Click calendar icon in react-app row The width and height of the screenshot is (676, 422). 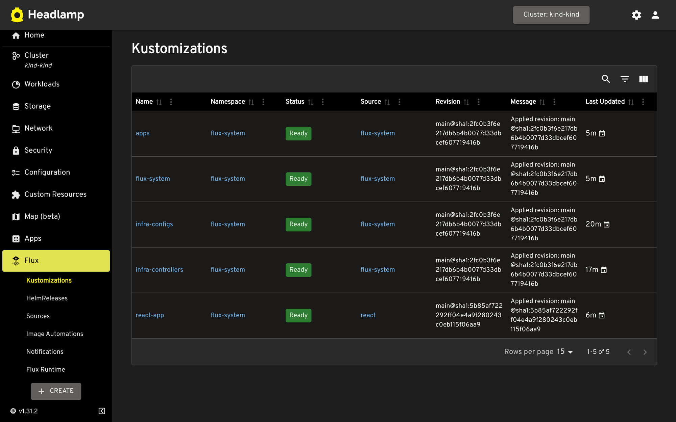602,315
